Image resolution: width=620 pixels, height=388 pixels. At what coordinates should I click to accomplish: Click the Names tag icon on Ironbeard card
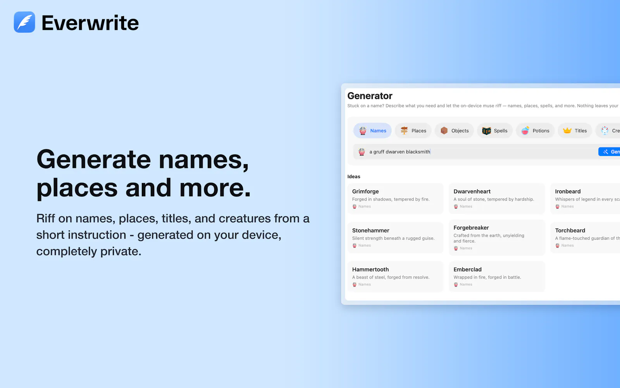point(558,206)
